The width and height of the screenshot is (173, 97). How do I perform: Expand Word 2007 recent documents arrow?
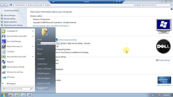(33, 36)
